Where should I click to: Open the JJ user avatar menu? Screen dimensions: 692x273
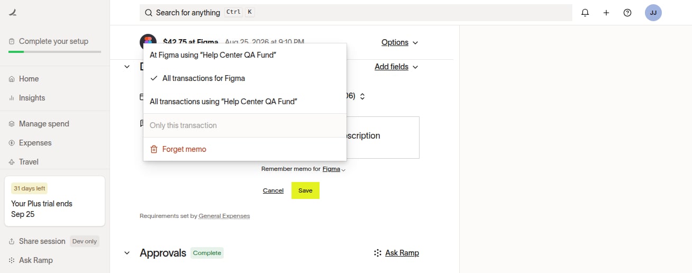(653, 13)
